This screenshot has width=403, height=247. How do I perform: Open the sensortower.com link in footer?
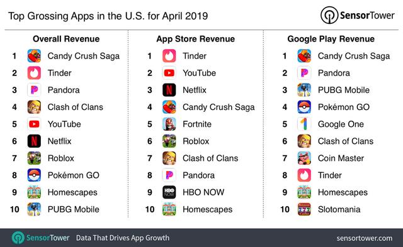click(x=365, y=238)
